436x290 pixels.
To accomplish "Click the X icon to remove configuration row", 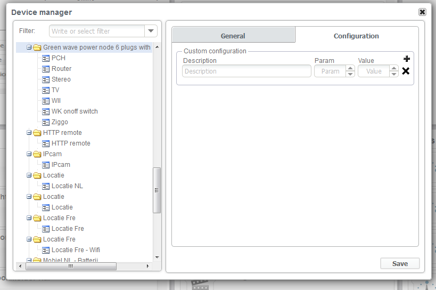I will tap(406, 71).
